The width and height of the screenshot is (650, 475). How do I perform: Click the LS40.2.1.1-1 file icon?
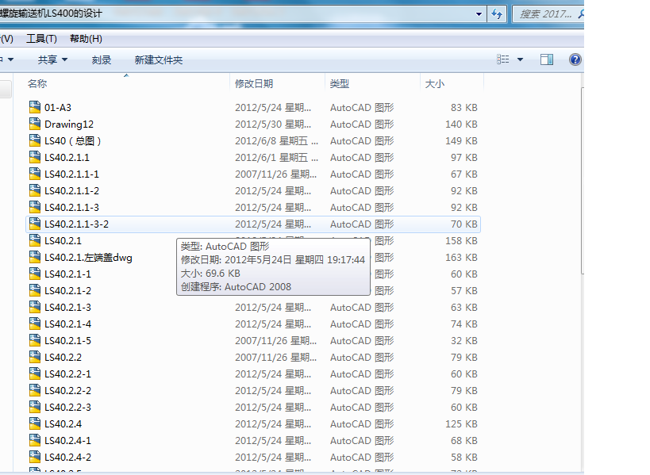(35, 174)
